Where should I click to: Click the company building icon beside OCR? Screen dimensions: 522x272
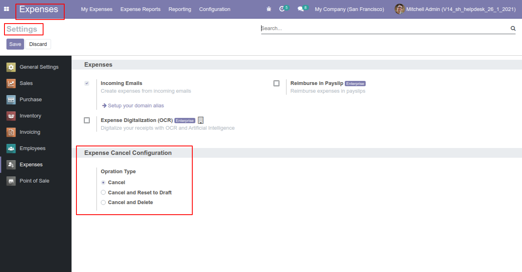(x=200, y=120)
